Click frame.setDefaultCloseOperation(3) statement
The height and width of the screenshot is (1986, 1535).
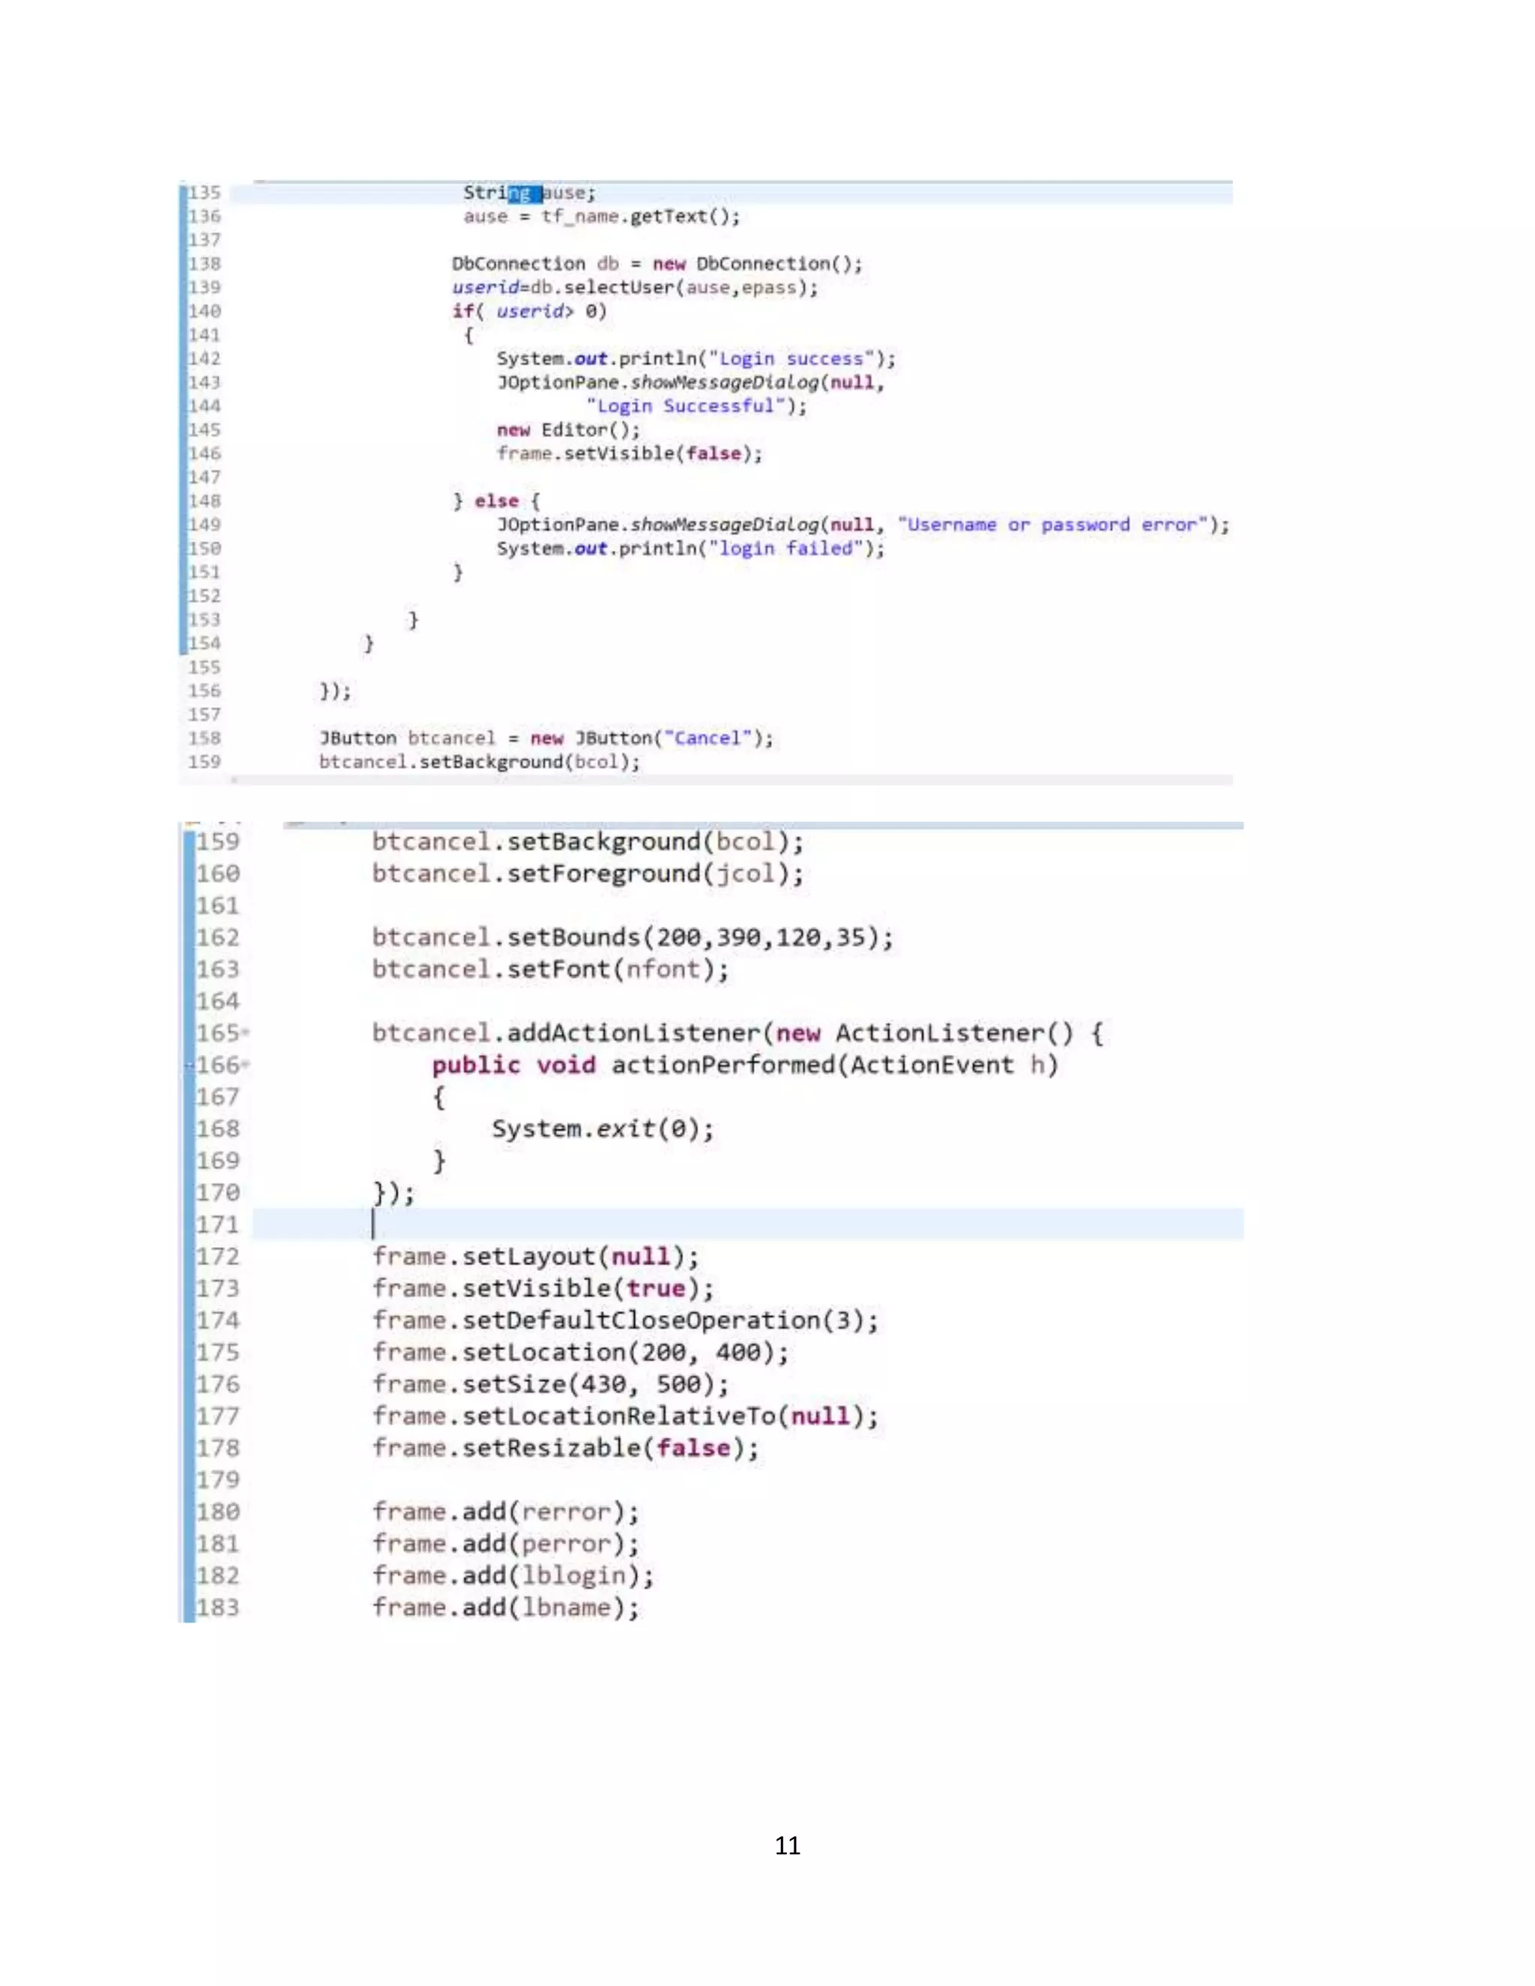[x=625, y=1321]
